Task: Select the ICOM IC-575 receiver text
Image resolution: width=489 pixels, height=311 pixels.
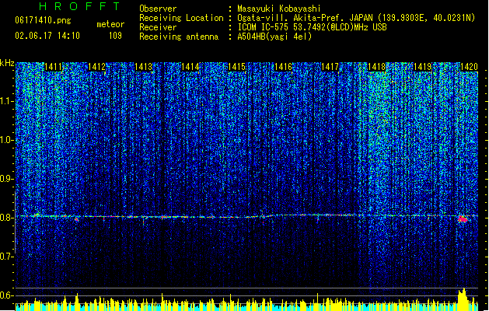Action: click(312, 27)
